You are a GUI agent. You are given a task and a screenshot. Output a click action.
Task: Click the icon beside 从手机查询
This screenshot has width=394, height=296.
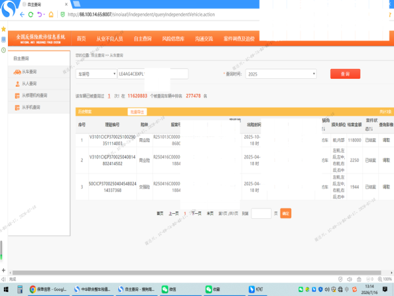(17, 107)
